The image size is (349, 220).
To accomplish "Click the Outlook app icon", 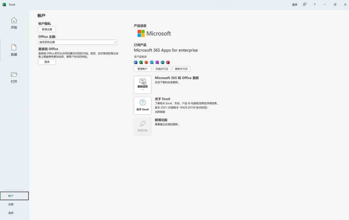I will 152,62.
